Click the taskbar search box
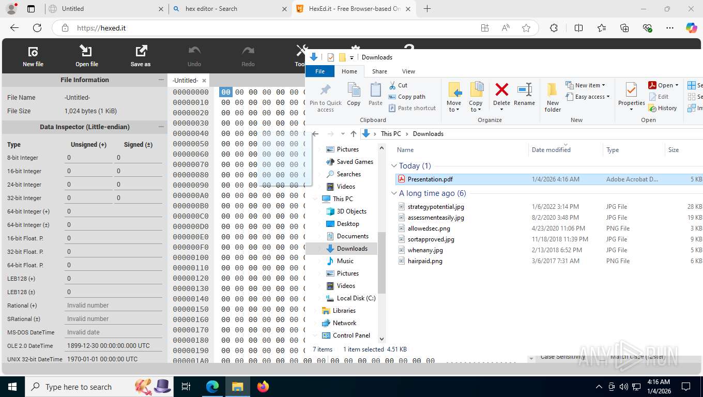This screenshot has height=397, width=703. (x=99, y=387)
